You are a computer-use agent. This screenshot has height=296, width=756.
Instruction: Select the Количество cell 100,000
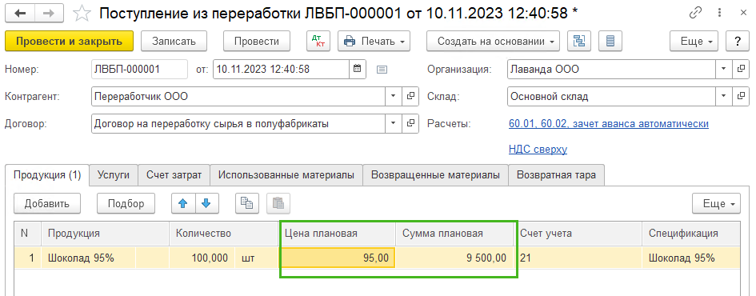202,258
